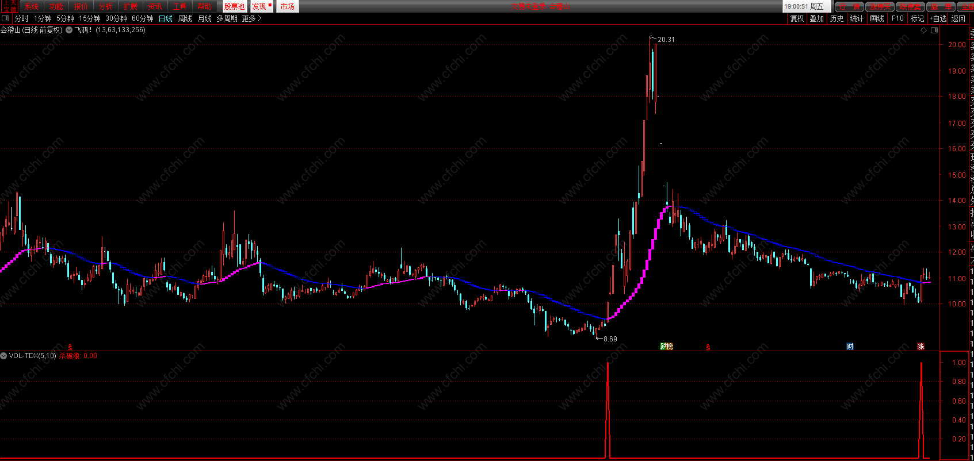Click the 复权 adjustment button
The height and width of the screenshot is (461, 974).
point(797,18)
